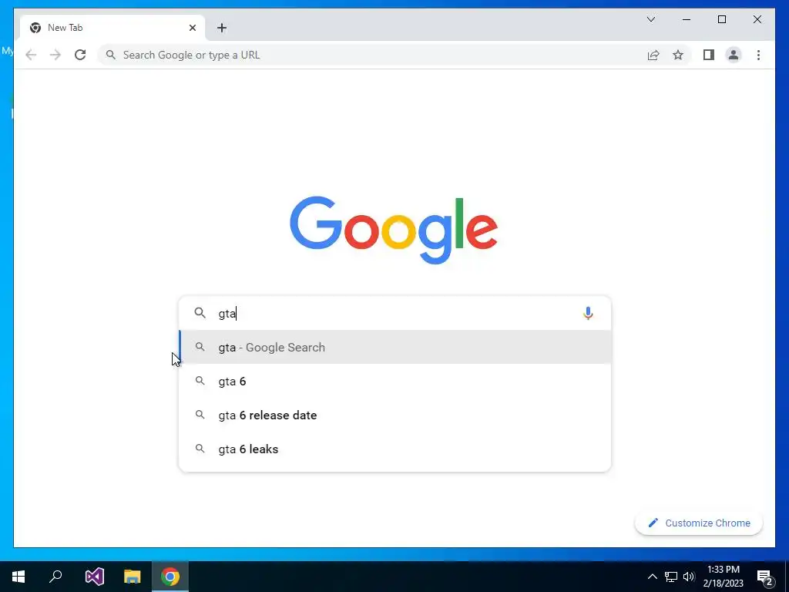Toggle the Chrome side panel icon

click(x=709, y=55)
